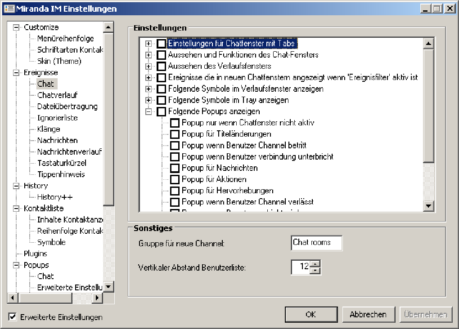This screenshot has width=459, height=329.
Task: Toggle 'Folgende Symbole im Tray anzeigen' checkbox
Action: (161, 100)
